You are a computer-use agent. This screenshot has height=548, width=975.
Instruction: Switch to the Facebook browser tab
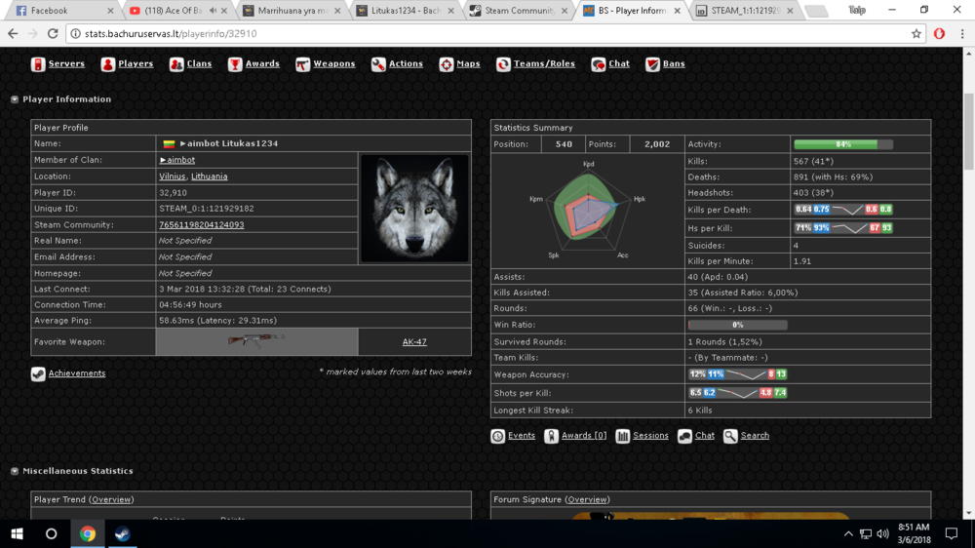(x=49, y=11)
